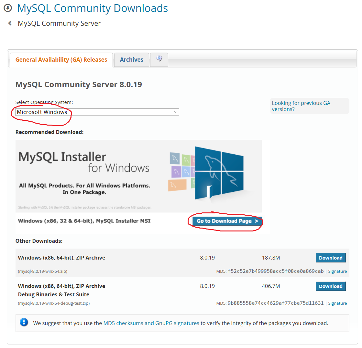This screenshot has width=362, height=348.
Task: Click the text (mysql-8.0.19-winx64-debug-test.zip)
Action: pyautogui.click(x=54, y=303)
